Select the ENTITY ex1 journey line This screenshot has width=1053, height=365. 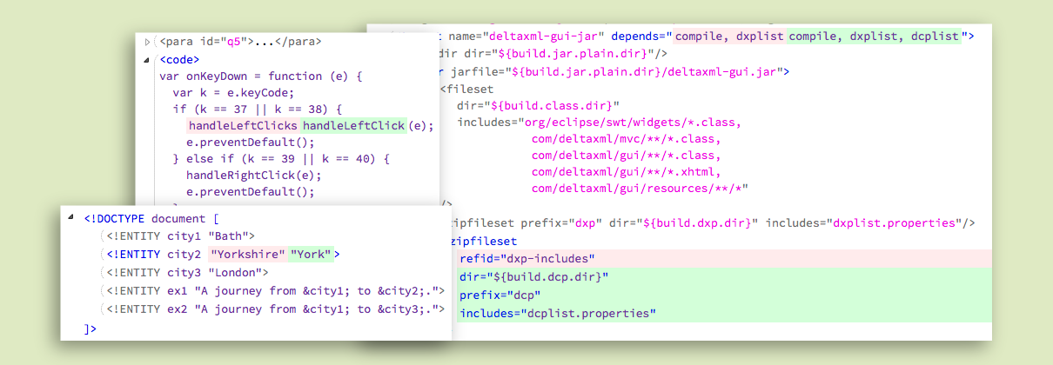pos(276,291)
